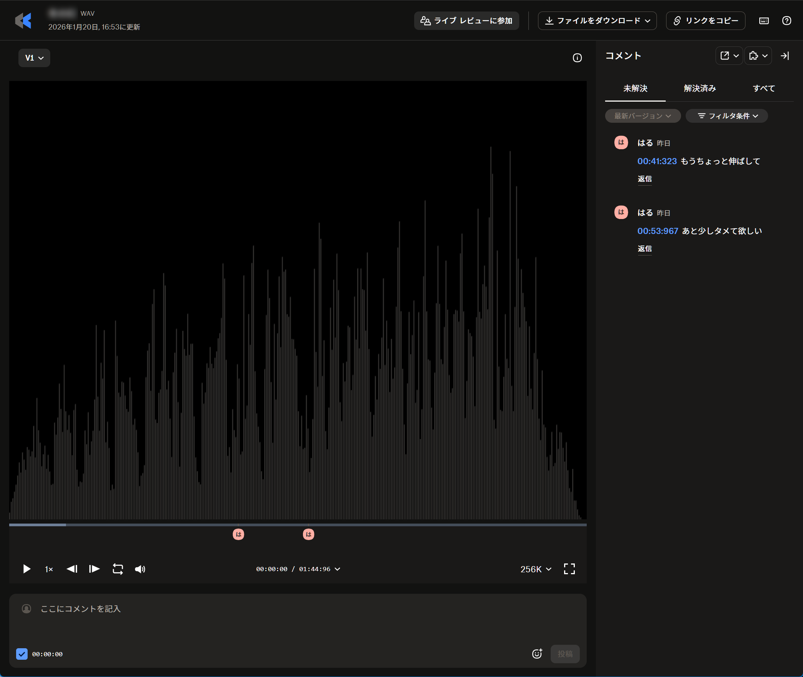Reply to the もうちょっと伸ばして comment
The height and width of the screenshot is (677, 803).
[x=645, y=179]
